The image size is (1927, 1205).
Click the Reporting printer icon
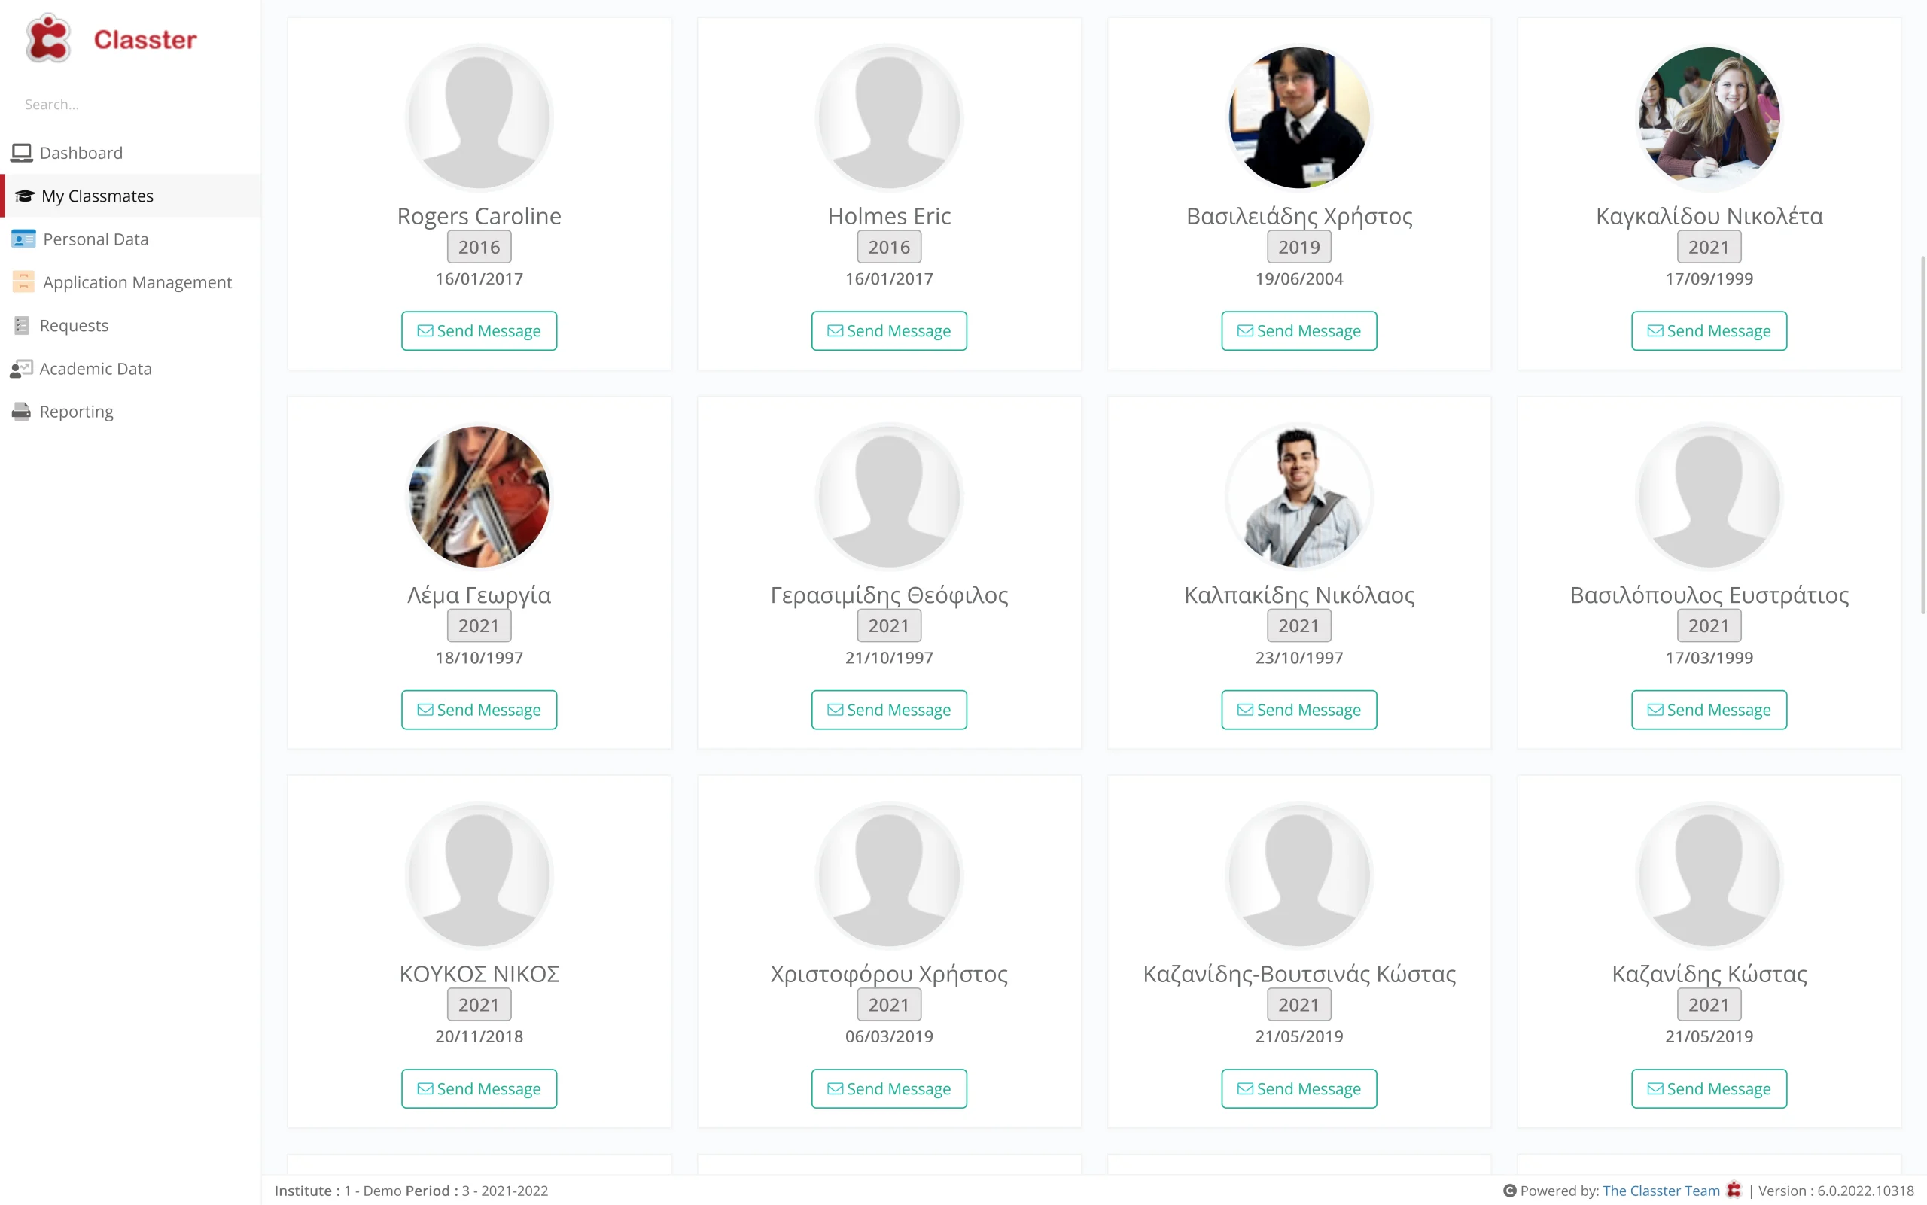coord(22,411)
